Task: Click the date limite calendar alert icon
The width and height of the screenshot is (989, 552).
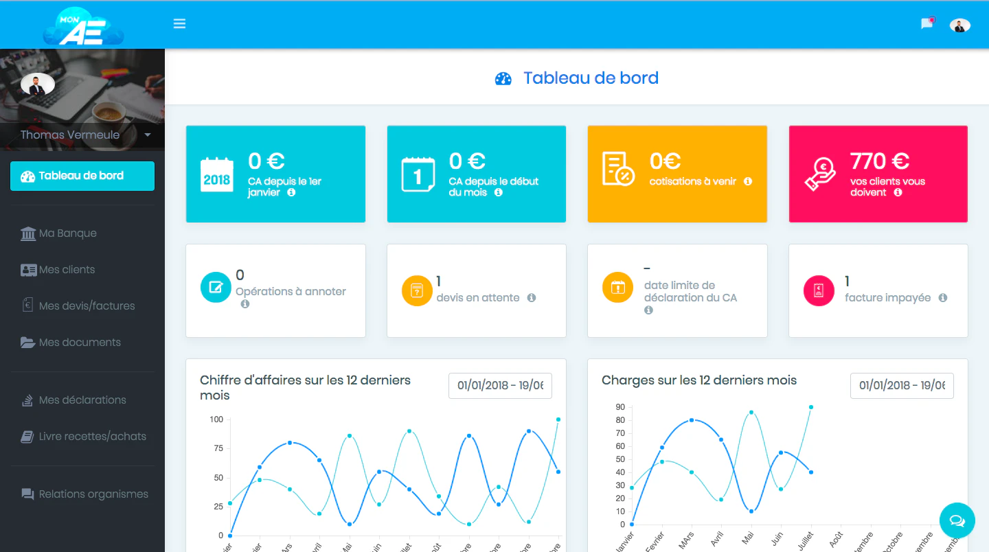Action: [617, 287]
